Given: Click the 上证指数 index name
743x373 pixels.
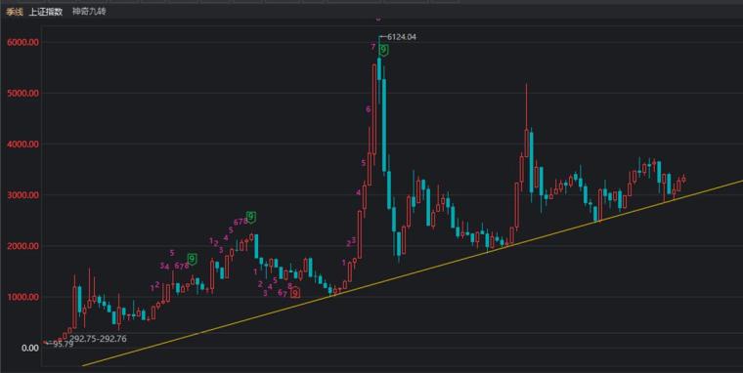Looking at the screenshot, I should (46, 12).
